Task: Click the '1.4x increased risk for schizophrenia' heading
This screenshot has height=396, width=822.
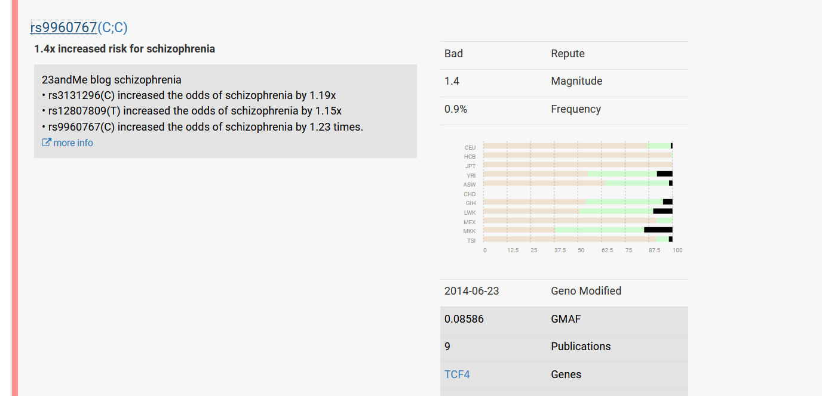Action: 124,49
